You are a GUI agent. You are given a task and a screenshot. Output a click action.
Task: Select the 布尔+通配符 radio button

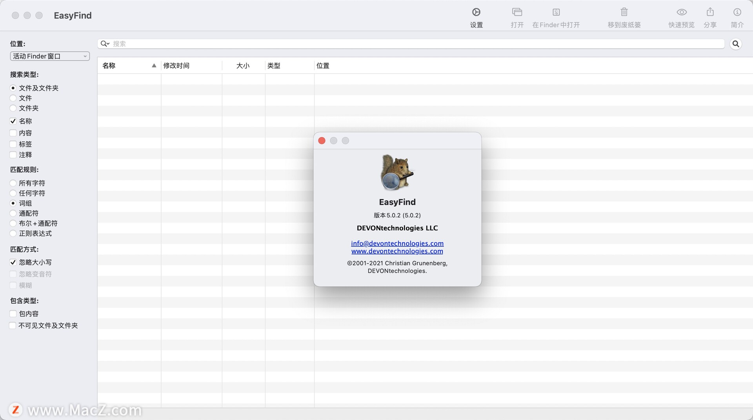13,223
